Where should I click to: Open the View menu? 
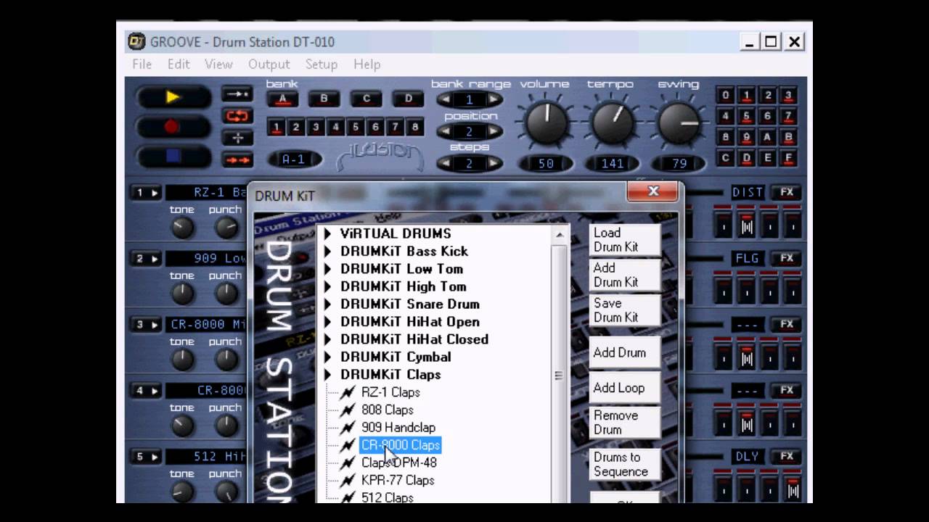tap(218, 64)
